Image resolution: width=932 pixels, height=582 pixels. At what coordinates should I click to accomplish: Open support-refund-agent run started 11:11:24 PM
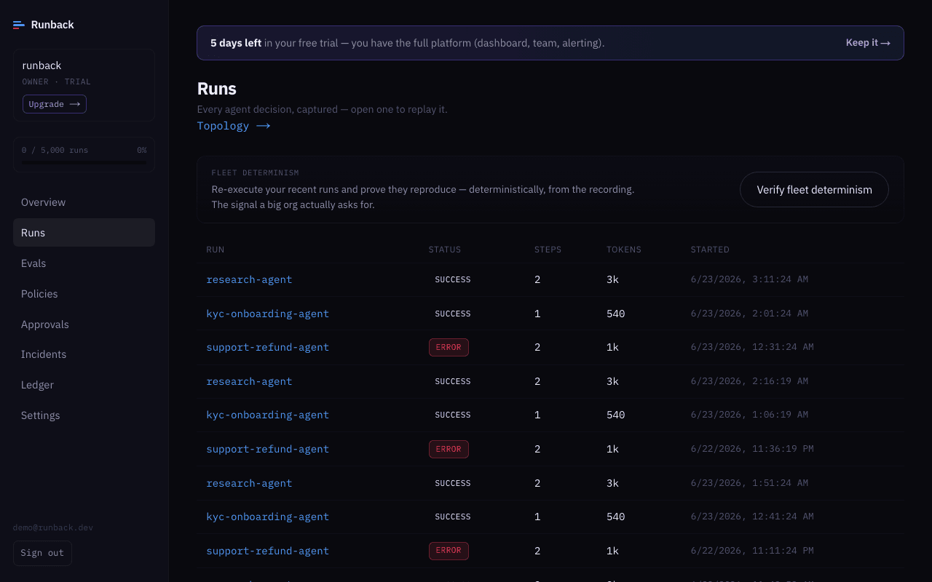(x=268, y=551)
